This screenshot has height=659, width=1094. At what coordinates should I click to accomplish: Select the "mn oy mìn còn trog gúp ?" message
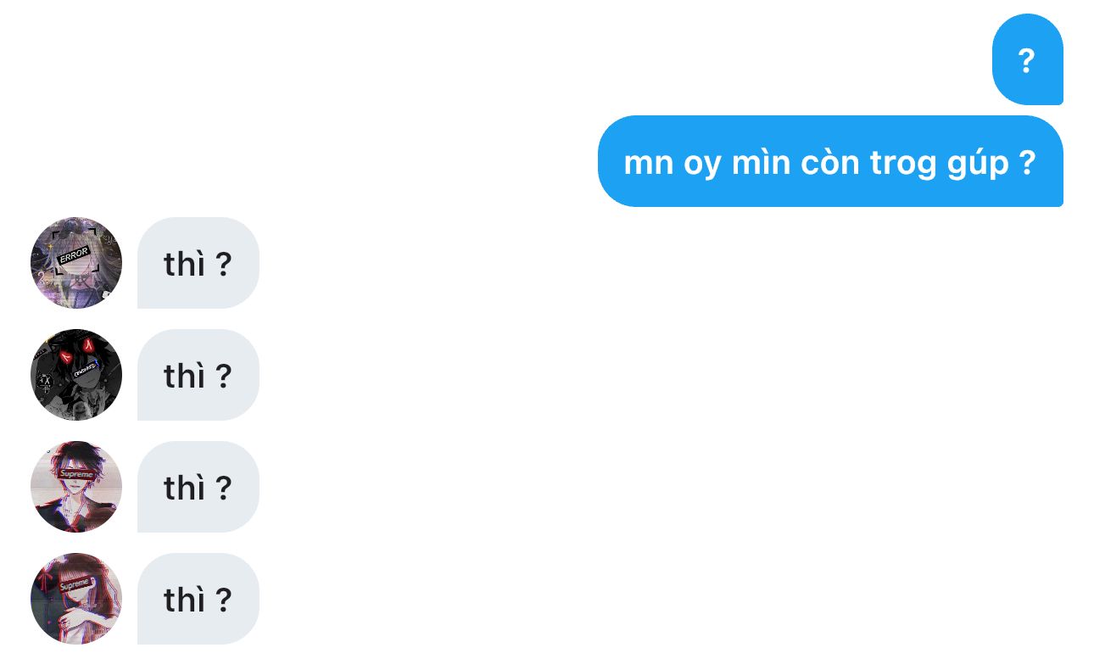830,161
